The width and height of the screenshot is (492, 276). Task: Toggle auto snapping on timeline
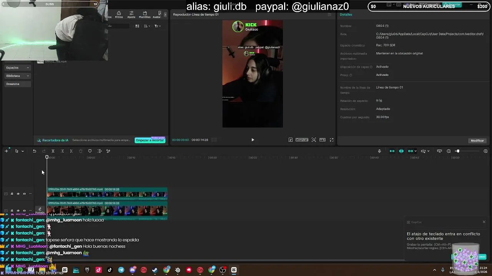point(401,151)
